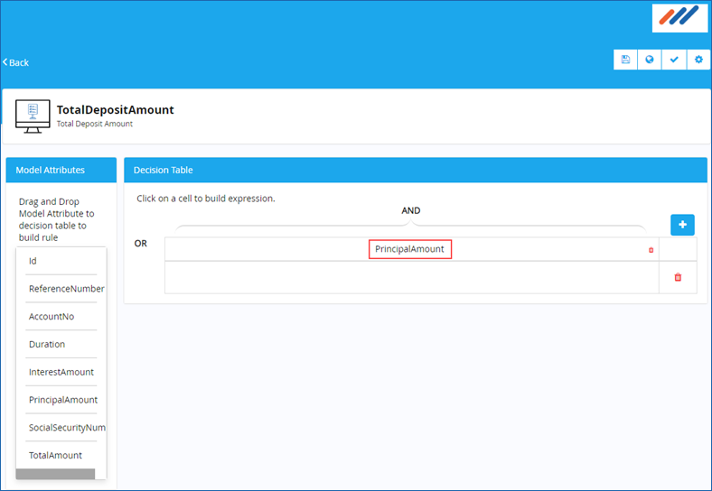The image size is (712, 491).
Task: Click the OR label beside the rows
Action: 141,243
